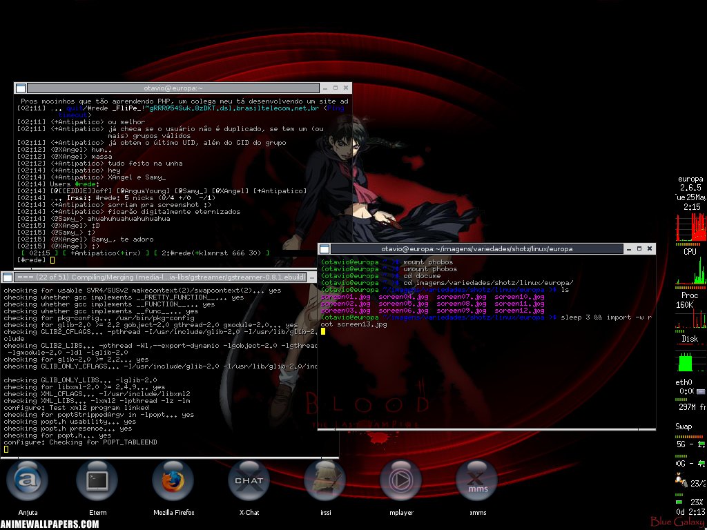Select the gstreamer Compiling/Merging title bar

point(160,277)
